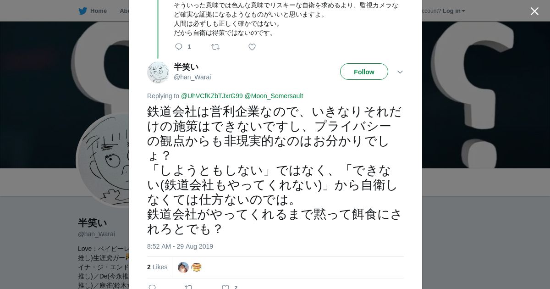
Task: Like the upper tweet with heart icon
Action: pyautogui.click(x=252, y=47)
